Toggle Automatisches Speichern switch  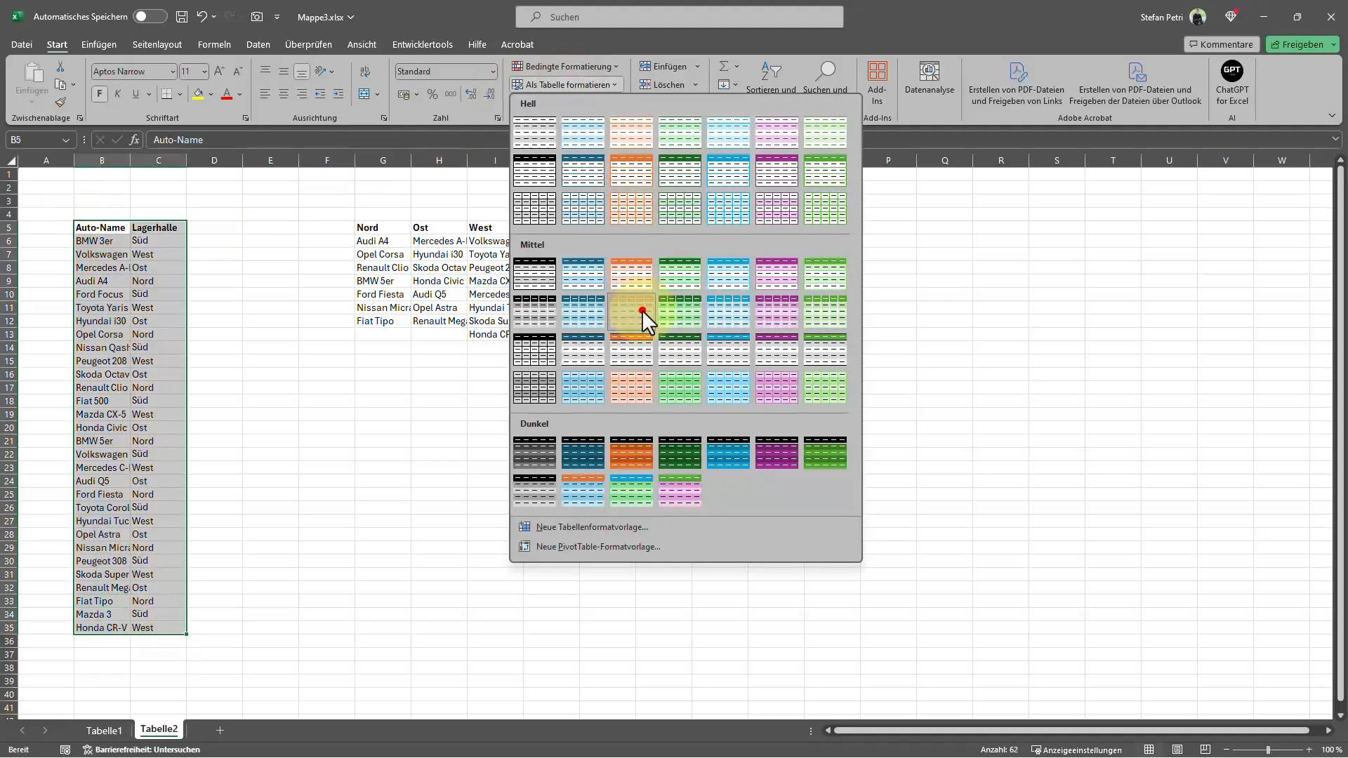click(150, 17)
